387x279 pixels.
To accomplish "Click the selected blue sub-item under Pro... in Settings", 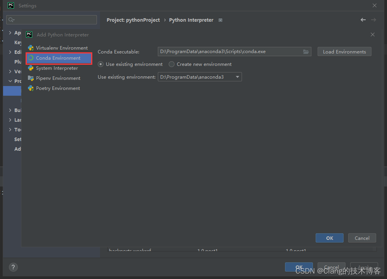I will (x=12, y=91).
